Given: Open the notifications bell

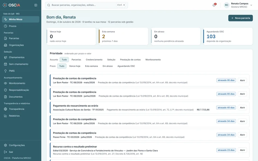Looking at the screenshot, I should coord(214,5).
